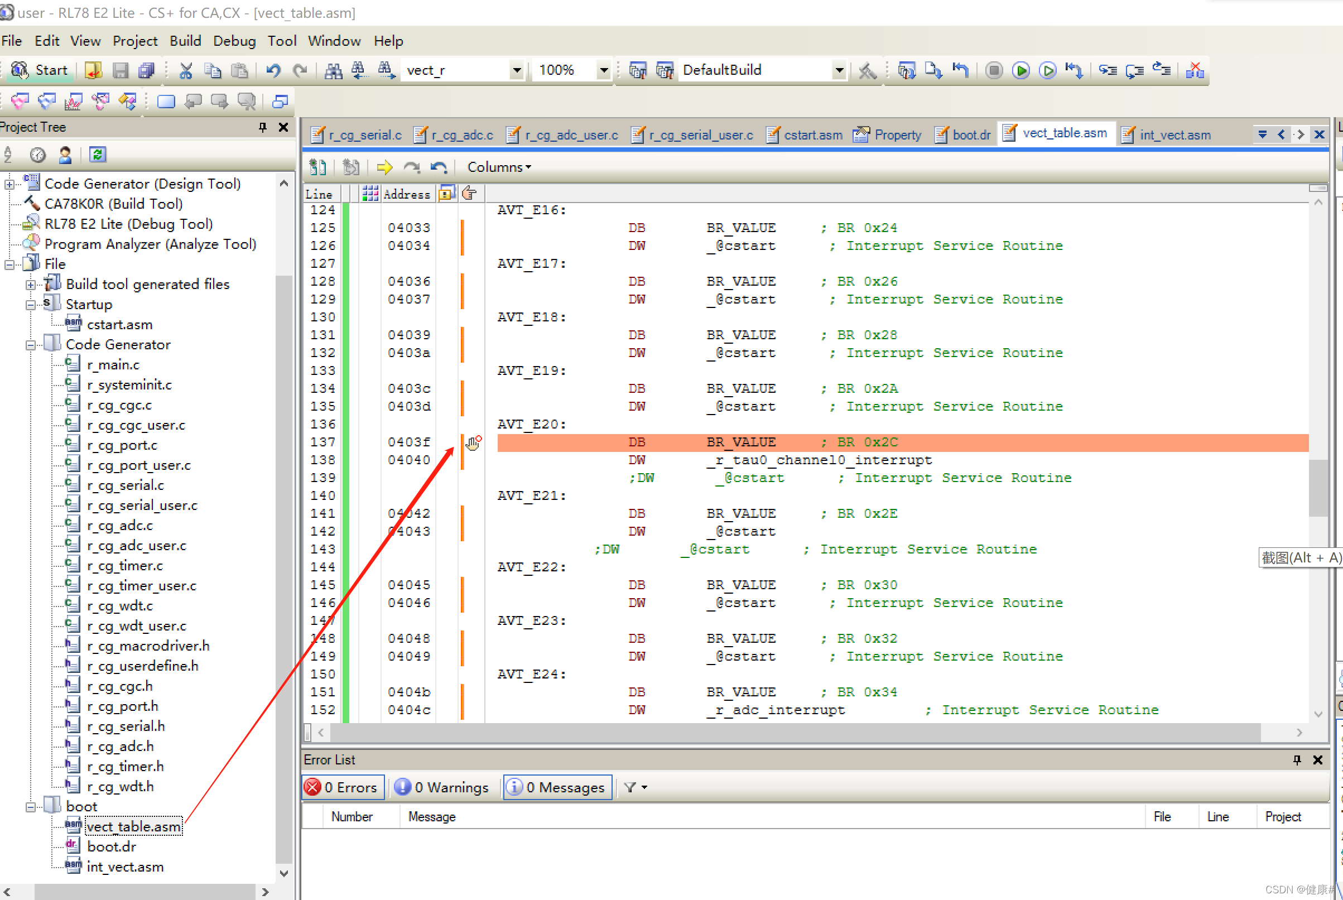Click the Cut scissors icon

[185, 70]
